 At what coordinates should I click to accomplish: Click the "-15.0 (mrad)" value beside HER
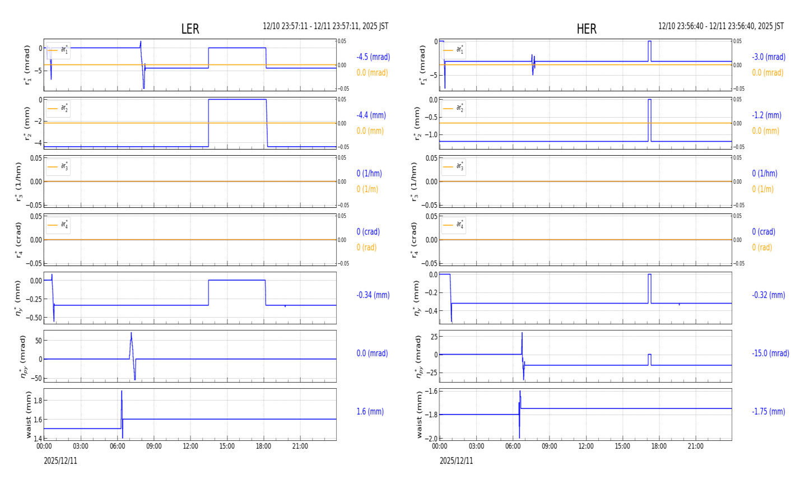(771, 353)
